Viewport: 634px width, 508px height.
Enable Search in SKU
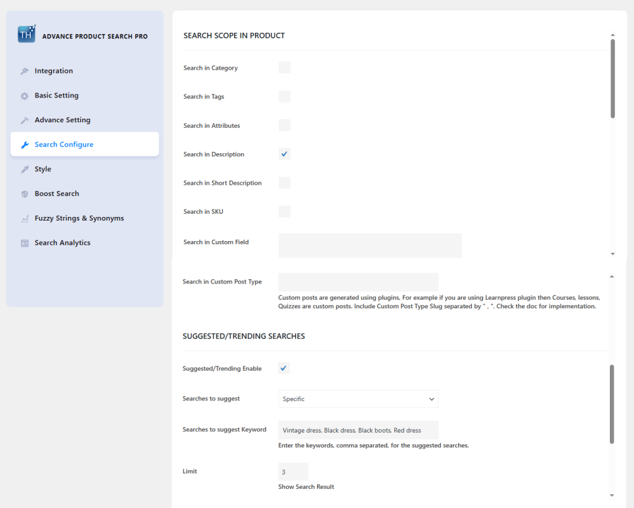[x=284, y=211]
